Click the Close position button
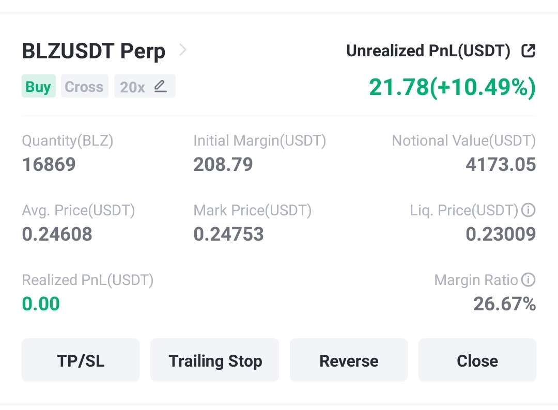This screenshot has width=558, height=410. pos(477,360)
